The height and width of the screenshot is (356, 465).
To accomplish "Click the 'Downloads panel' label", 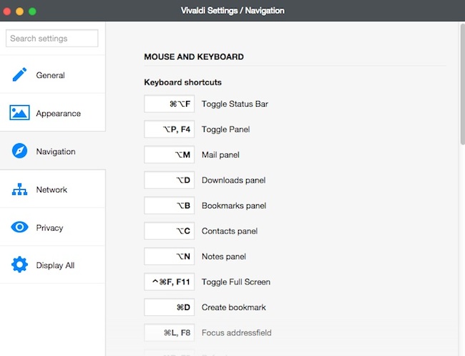I will (233, 181).
